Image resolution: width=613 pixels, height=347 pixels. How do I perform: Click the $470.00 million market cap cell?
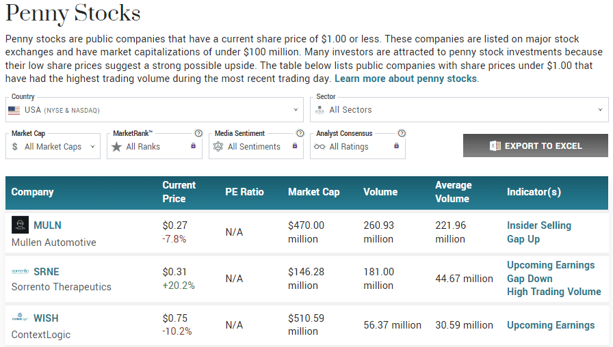tap(306, 232)
